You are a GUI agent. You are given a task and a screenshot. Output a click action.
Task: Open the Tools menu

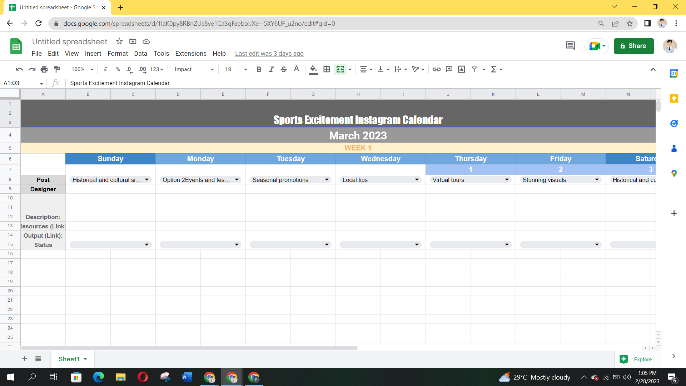(161, 54)
